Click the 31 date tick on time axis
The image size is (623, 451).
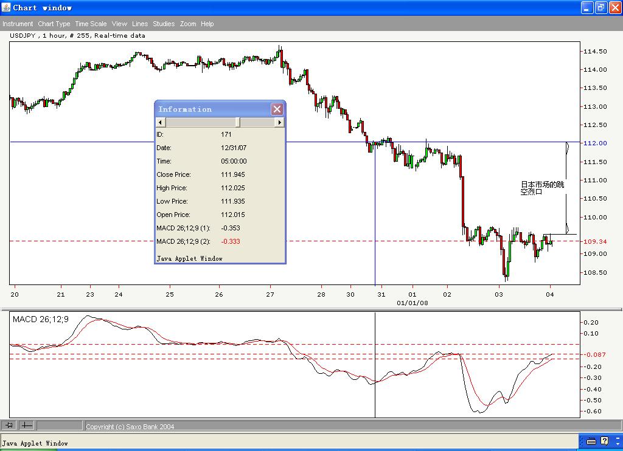(x=381, y=295)
